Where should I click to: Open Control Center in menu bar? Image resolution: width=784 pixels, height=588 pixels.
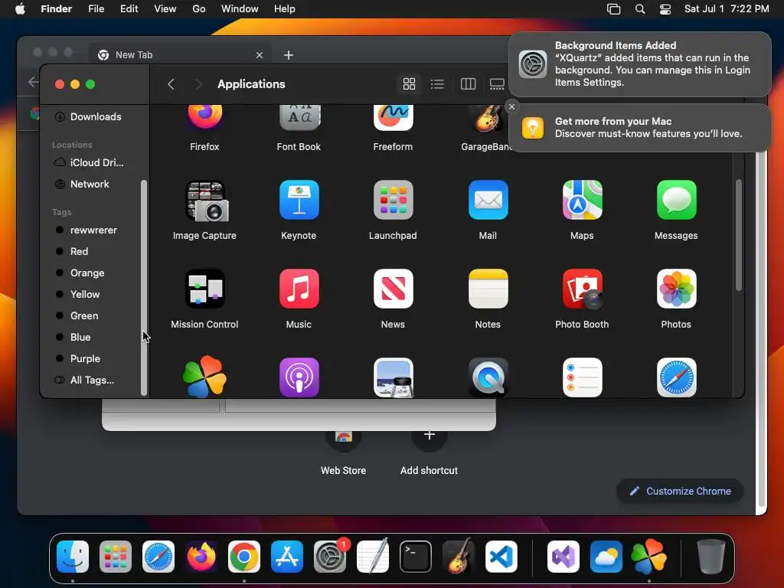pos(665,9)
